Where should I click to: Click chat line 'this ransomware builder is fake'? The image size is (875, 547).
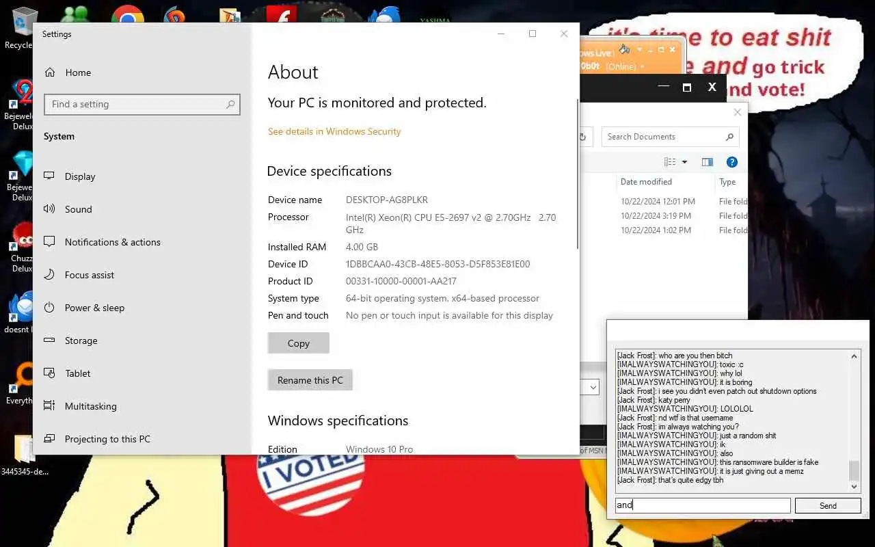click(717, 462)
